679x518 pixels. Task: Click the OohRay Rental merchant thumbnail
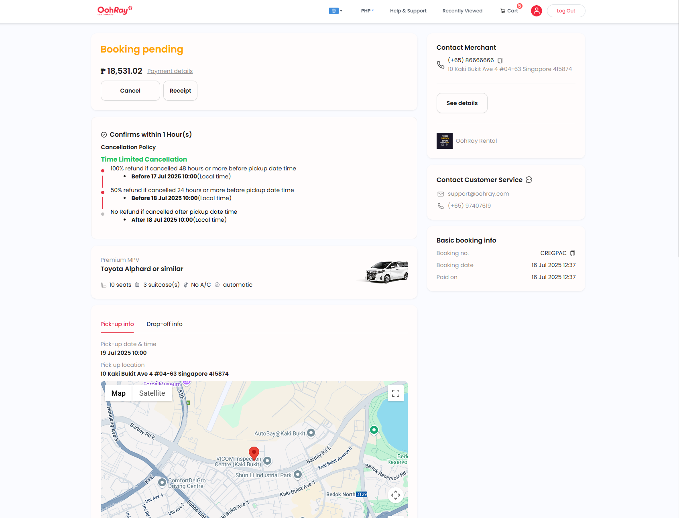pos(444,141)
